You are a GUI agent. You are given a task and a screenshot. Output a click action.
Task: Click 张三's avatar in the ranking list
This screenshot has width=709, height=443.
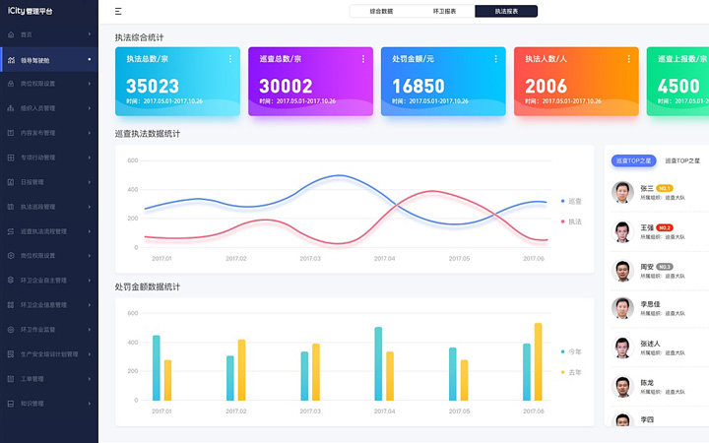click(x=621, y=192)
